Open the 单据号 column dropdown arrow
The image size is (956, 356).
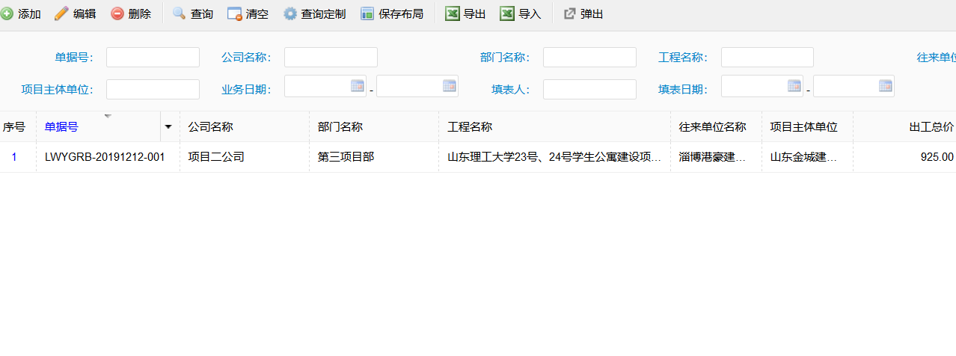[x=168, y=126]
